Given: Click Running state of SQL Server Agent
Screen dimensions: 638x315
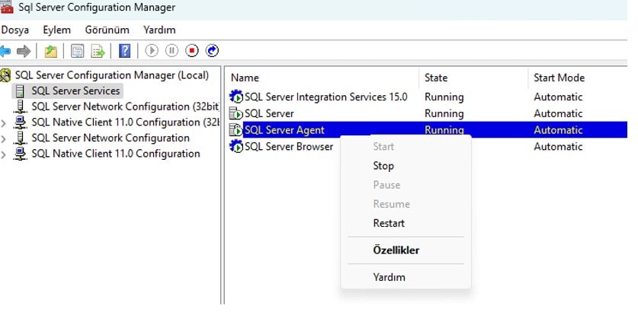Looking at the screenshot, I should [x=444, y=130].
